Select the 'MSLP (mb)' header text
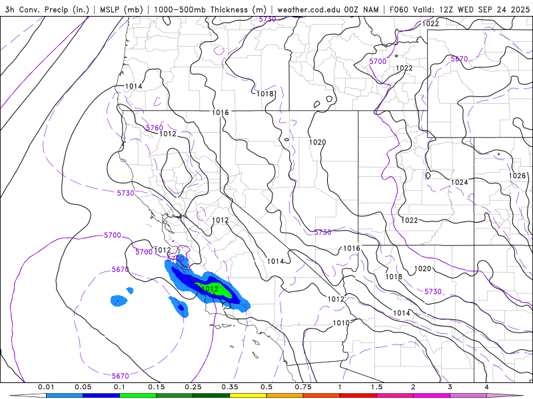 click(x=121, y=9)
